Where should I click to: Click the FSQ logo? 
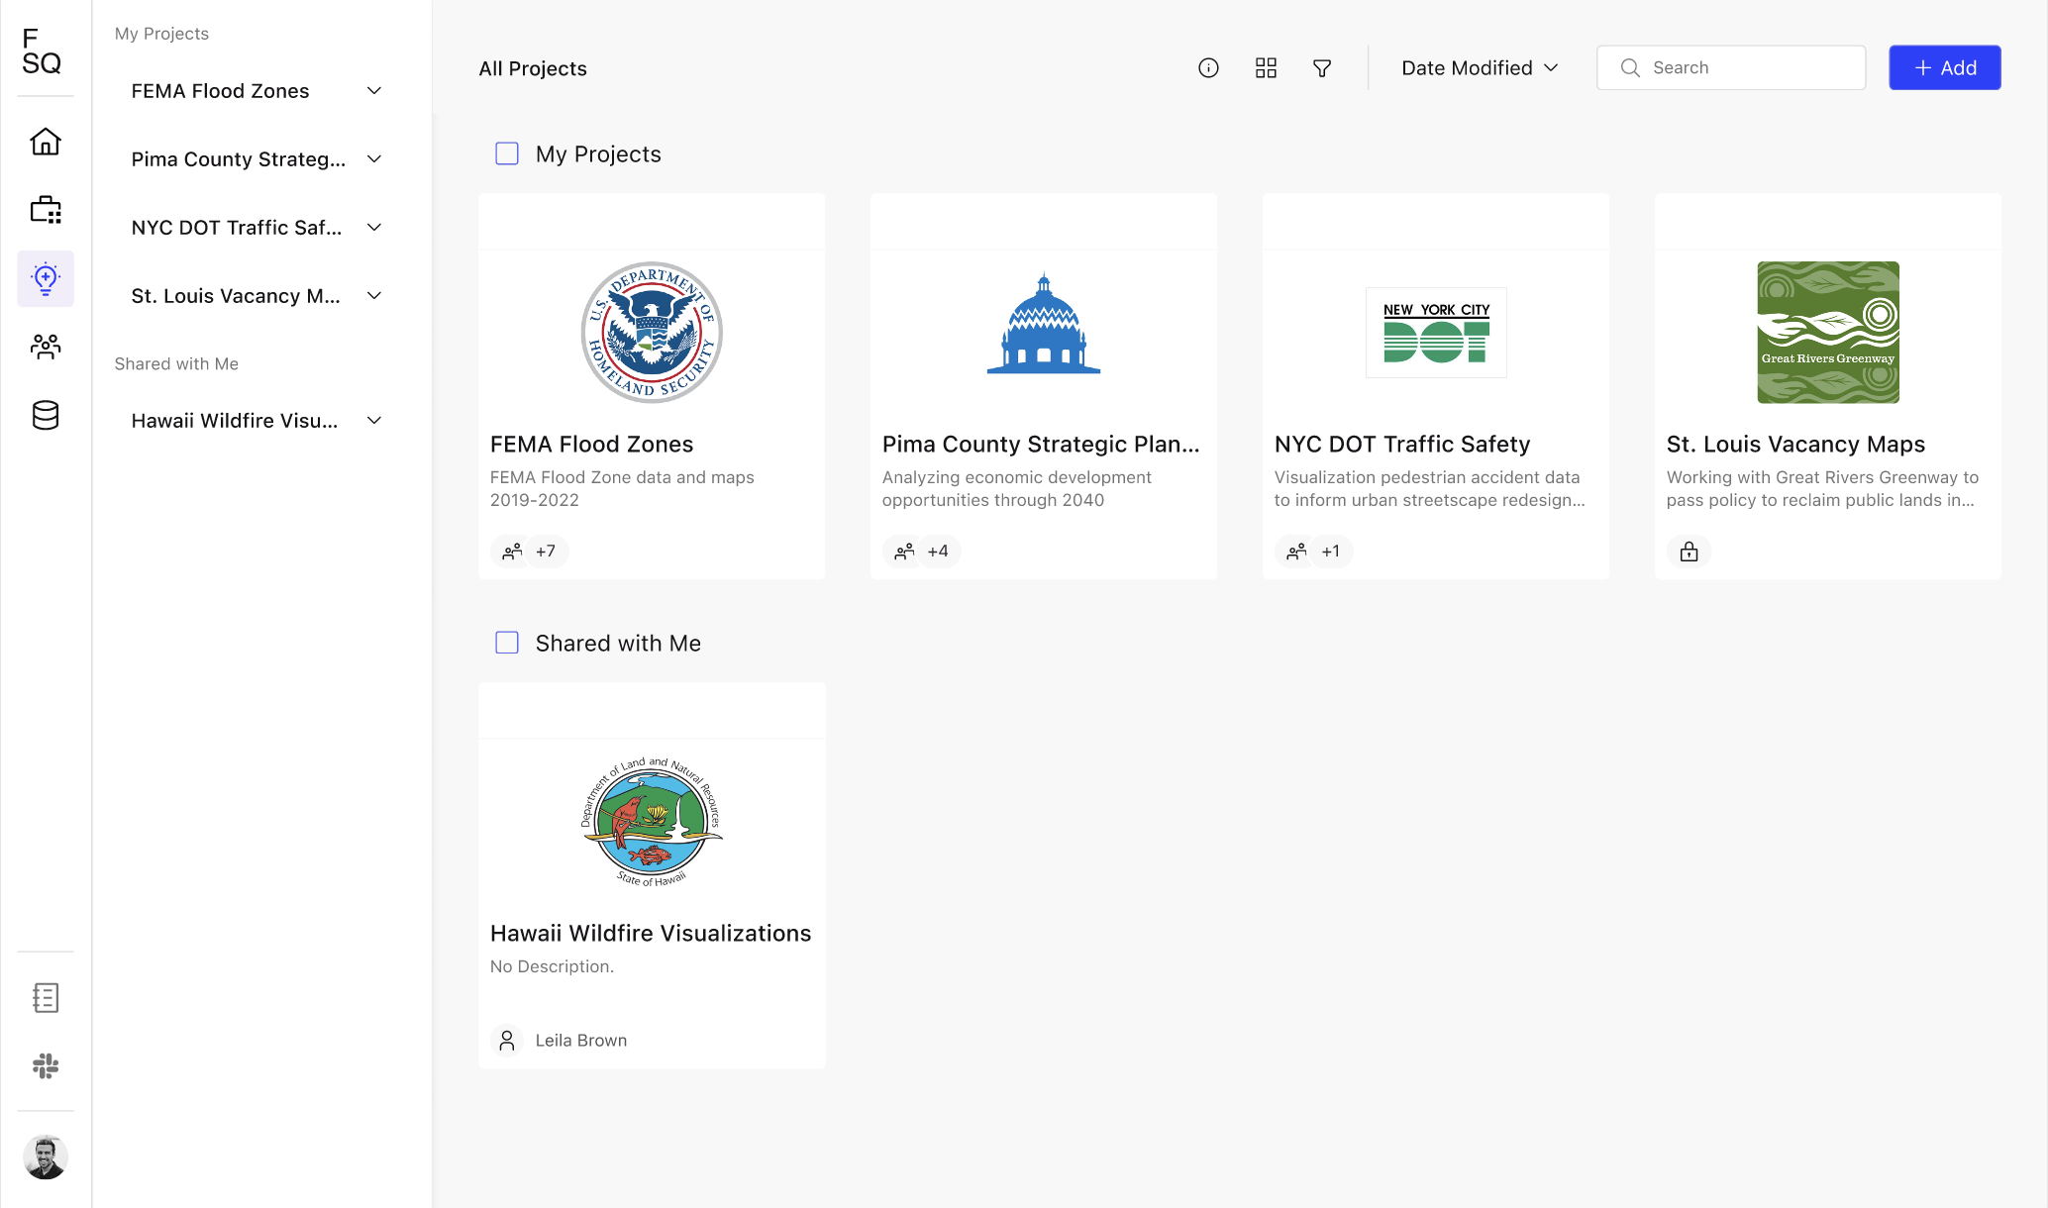(x=42, y=51)
